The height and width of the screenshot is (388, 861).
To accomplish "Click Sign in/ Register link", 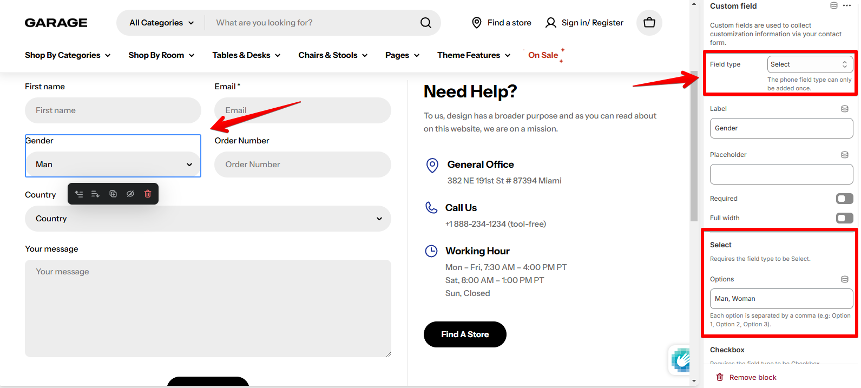I will [592, 23].
